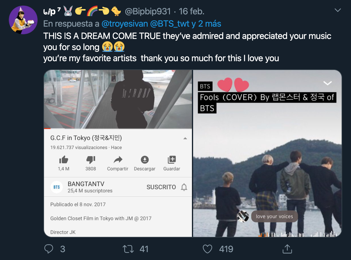The image size is (351, 260).
Task: Toggle the notification bell beside SUSCRITO
Action: click(184, 187)
